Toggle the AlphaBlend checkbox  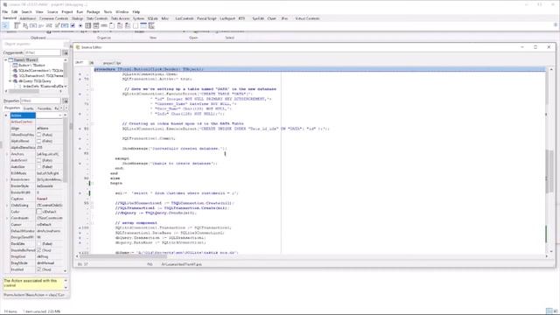pyautogui.click(x=38, y=141)
